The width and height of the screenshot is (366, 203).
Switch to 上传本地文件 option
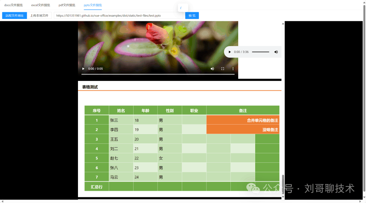coord(39,16)
